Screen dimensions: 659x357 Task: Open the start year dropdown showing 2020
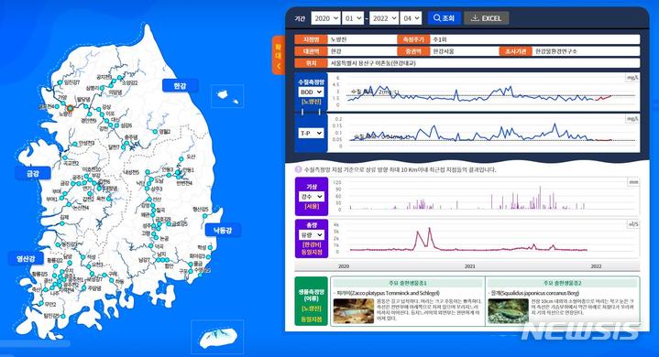coord(325,18)
